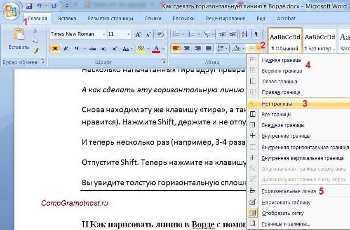Show paragraph marks with pilcrow icon

(256, 34)
